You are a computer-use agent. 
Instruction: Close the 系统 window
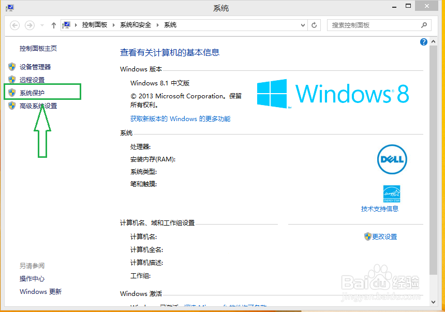[426, 6]
